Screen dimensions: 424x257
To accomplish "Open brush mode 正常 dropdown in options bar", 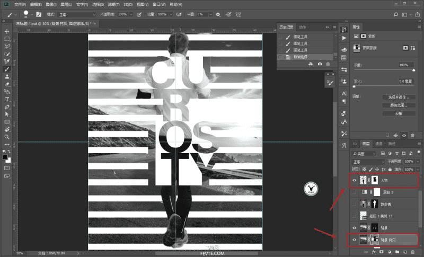I will click(77, 15).
